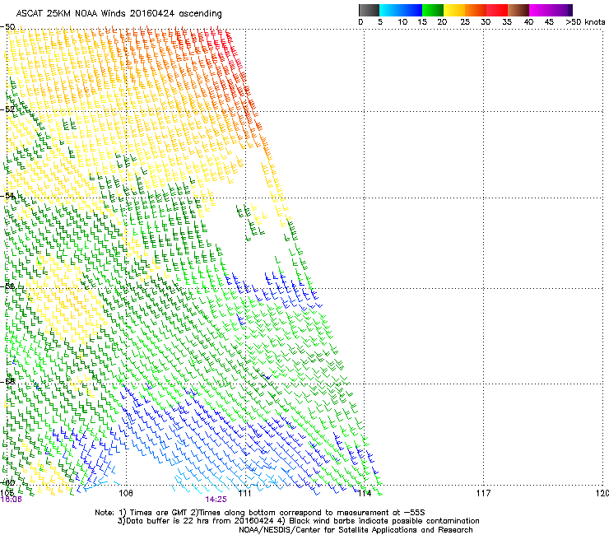609x535 pixels.
Task: Click the '>50 knots' legend label
Action: point(585,22)
